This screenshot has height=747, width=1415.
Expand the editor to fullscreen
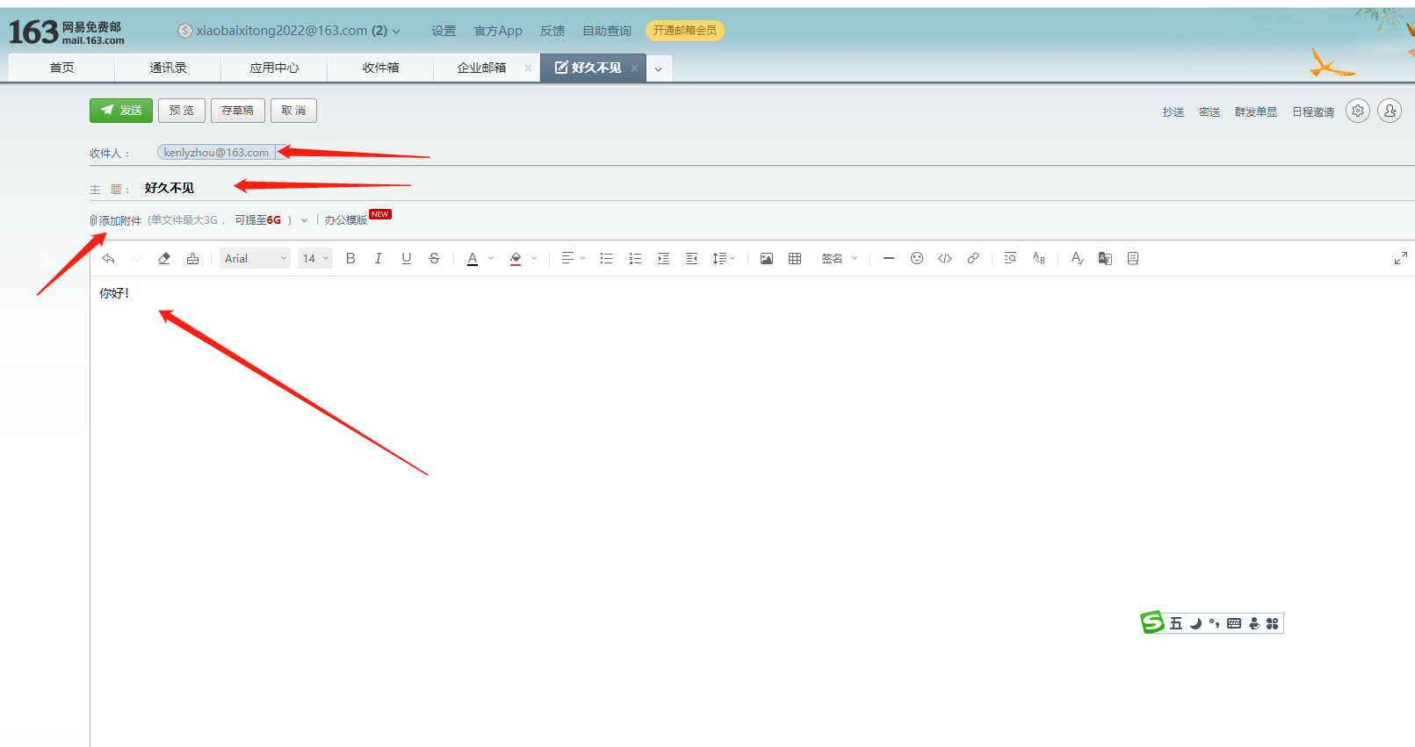point(1400,258)
